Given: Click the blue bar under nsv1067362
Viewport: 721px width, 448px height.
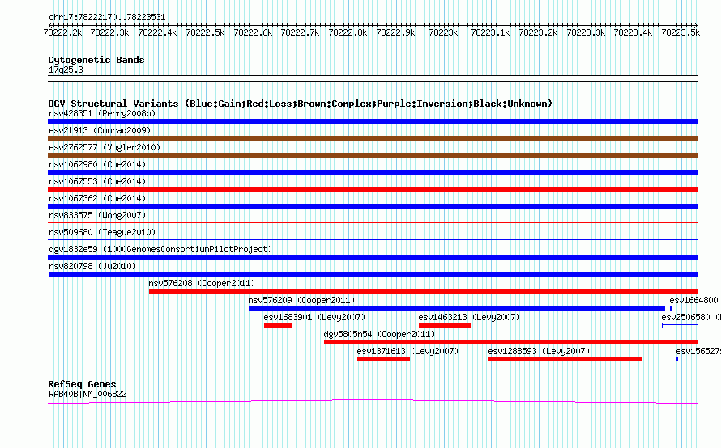Looking at the screenshot, I should coord(373,206).
